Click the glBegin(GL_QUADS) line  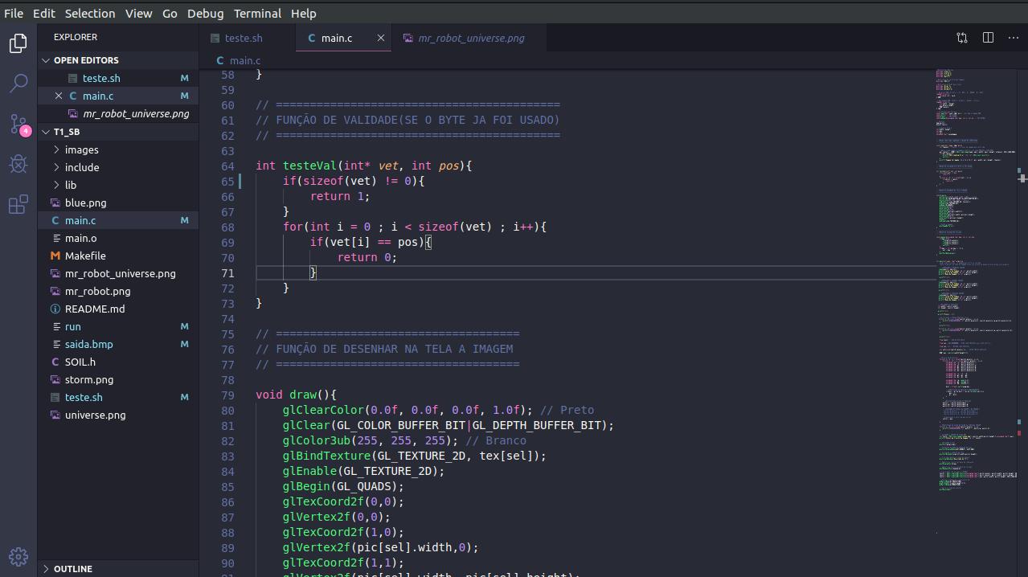tap(343, 486)
